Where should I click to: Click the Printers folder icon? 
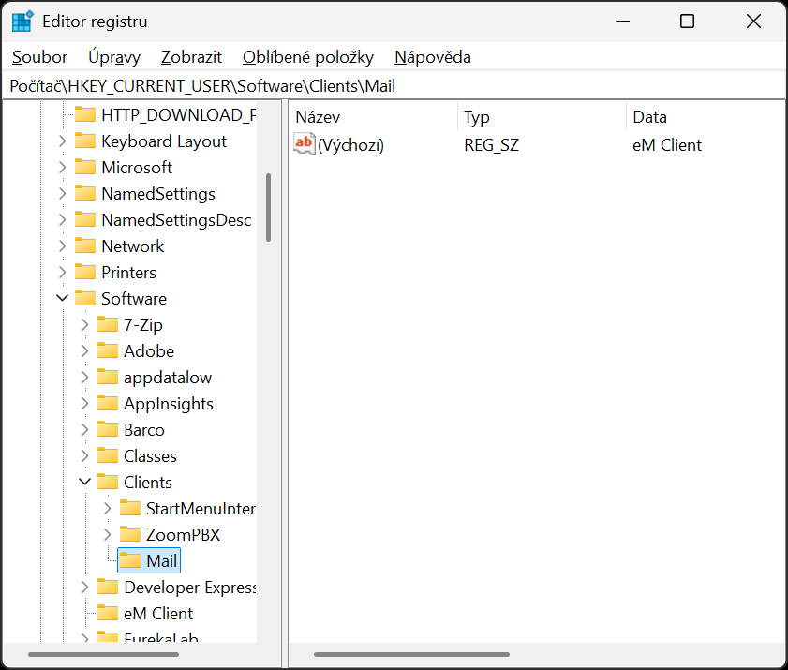pos(85,273)
